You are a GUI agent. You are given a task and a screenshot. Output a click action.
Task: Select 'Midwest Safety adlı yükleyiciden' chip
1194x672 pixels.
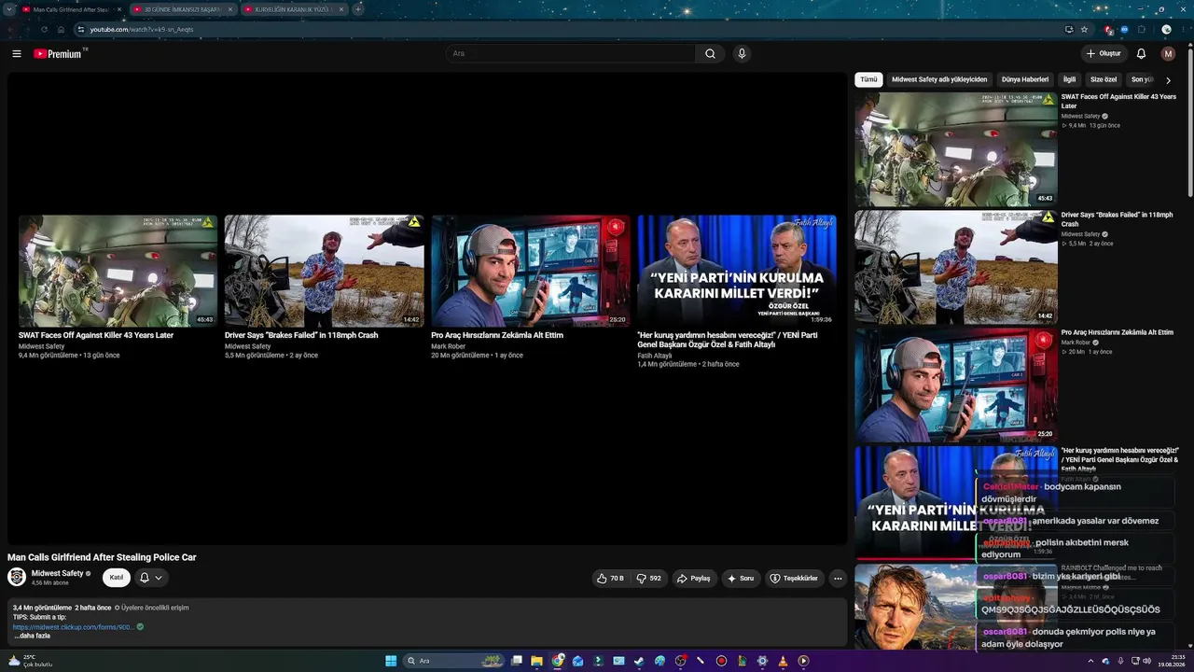coord(939,79)
